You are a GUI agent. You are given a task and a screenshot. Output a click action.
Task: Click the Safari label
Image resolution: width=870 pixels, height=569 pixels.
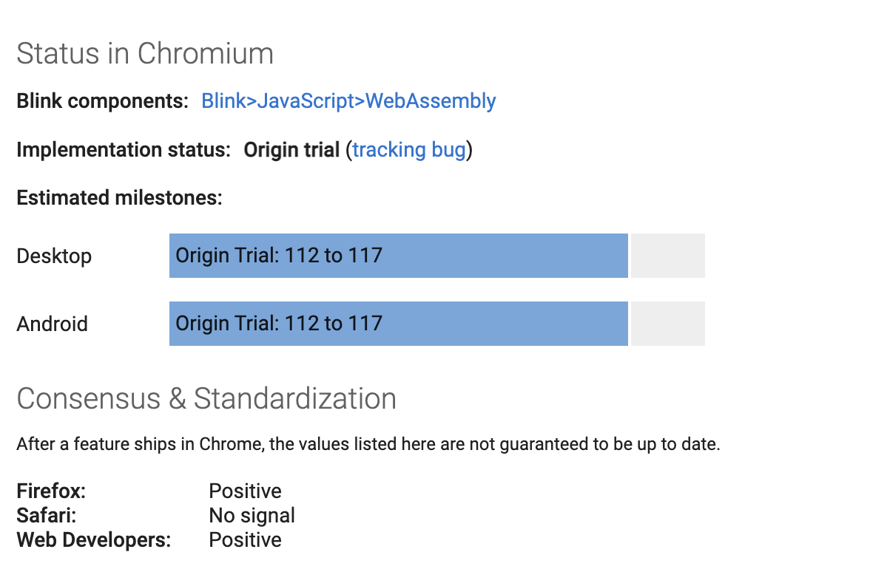click(x=47, y=515)
